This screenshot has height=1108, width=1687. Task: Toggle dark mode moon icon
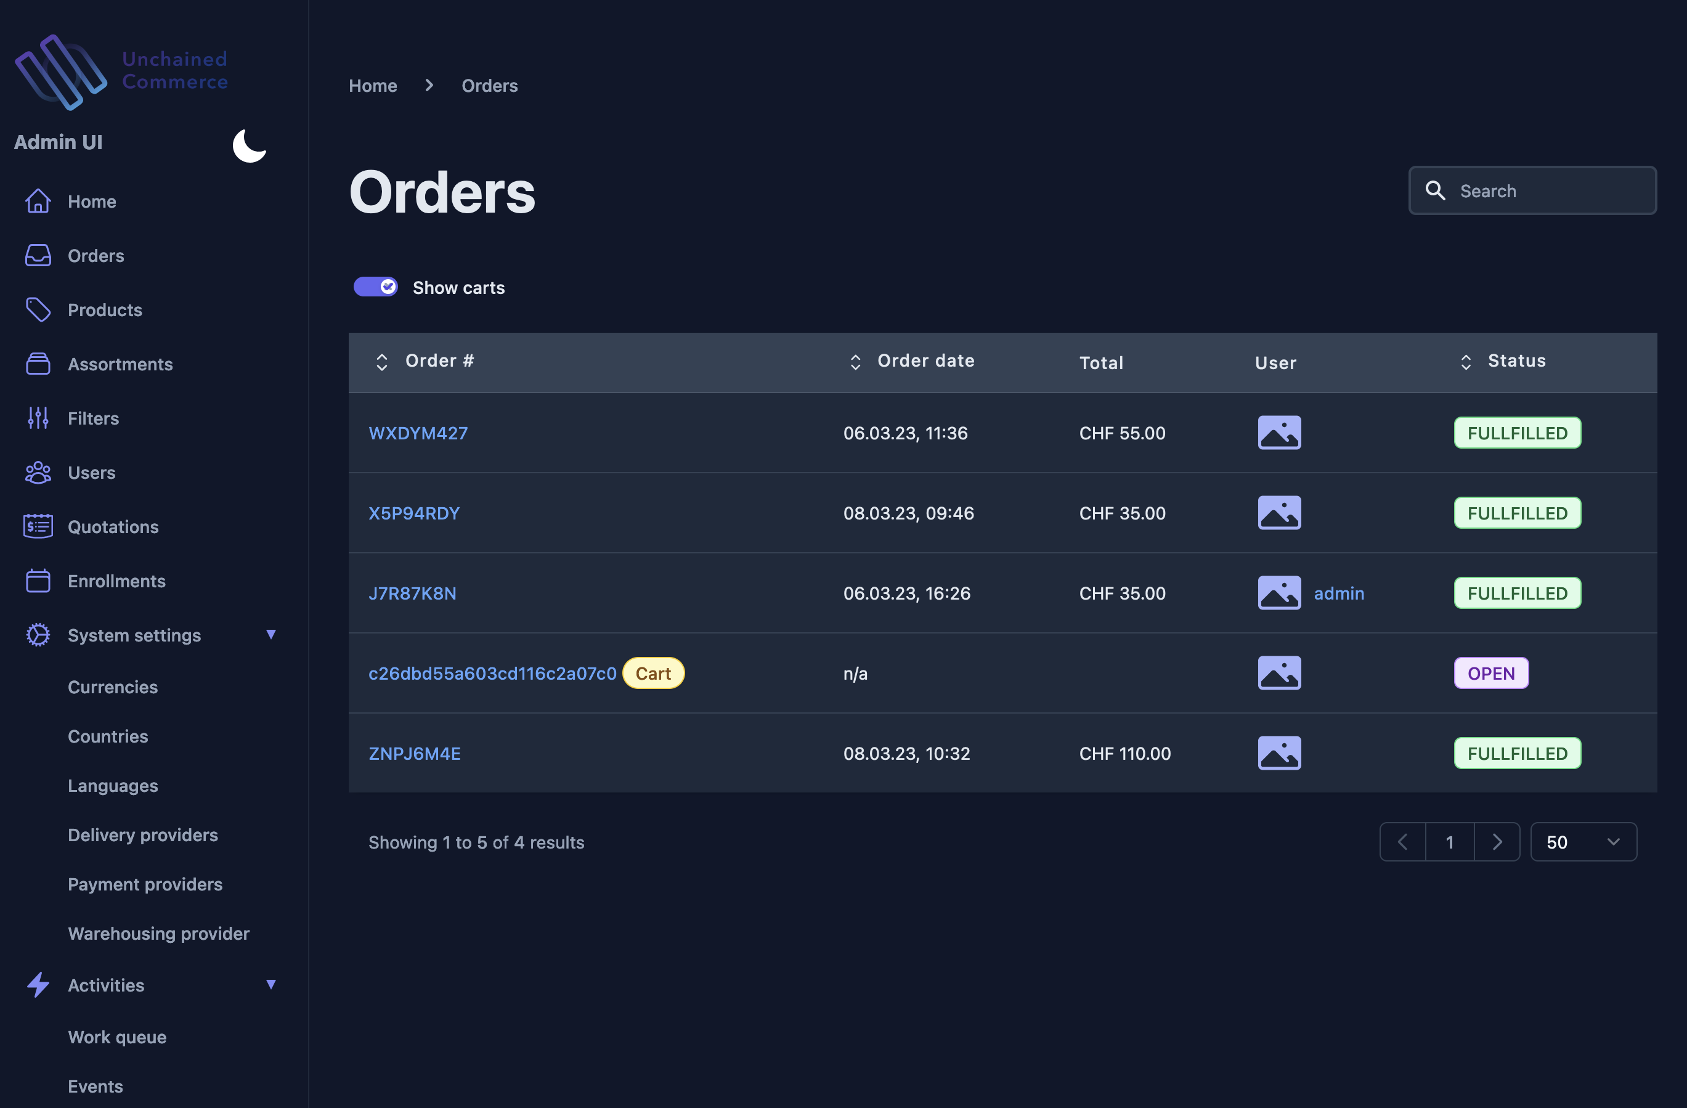coord(250,145)
